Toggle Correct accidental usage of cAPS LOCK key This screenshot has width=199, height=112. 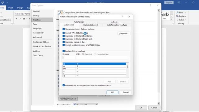(x=63, y=45)
